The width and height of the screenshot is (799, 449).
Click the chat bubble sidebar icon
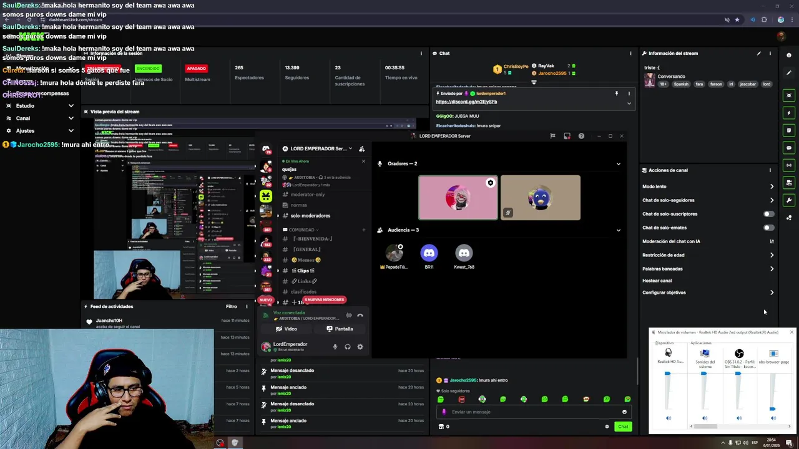789,148
